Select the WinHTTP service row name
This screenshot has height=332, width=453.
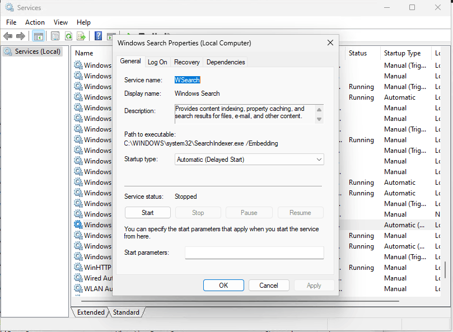tap(97, 268)
